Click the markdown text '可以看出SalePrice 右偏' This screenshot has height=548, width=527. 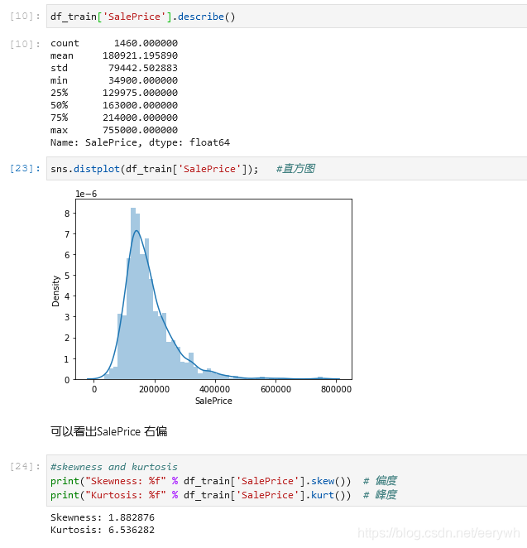(109, 431)
